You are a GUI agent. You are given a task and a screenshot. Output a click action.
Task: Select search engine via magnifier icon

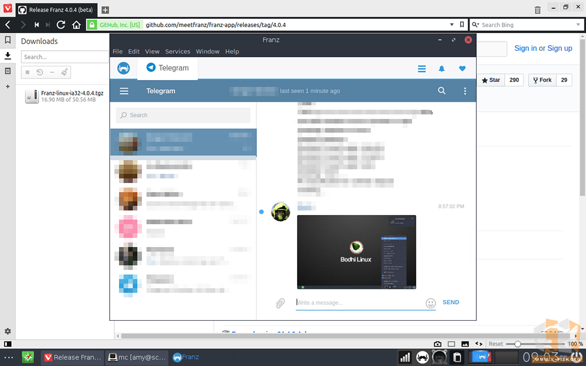tap(476, 25)
